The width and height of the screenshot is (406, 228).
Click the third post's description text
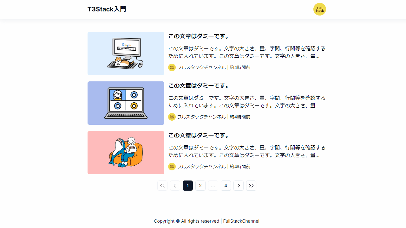(247, 151)
